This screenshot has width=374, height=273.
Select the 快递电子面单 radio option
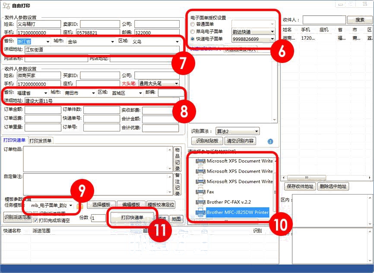click(x=193, y=39)
